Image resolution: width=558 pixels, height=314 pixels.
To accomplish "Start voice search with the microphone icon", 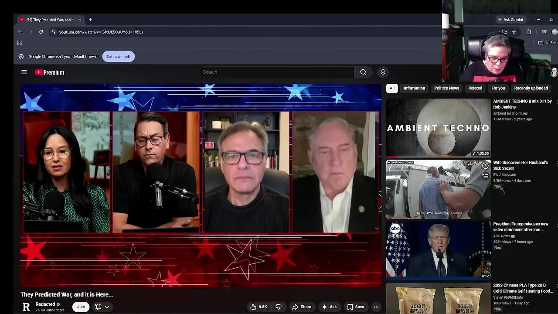I will coord(383,72).
